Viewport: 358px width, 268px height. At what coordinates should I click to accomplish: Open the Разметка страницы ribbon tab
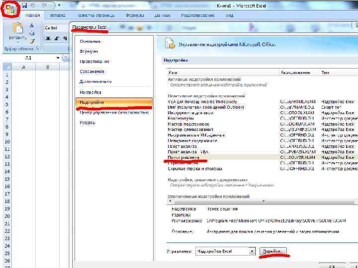pos(95,15)
